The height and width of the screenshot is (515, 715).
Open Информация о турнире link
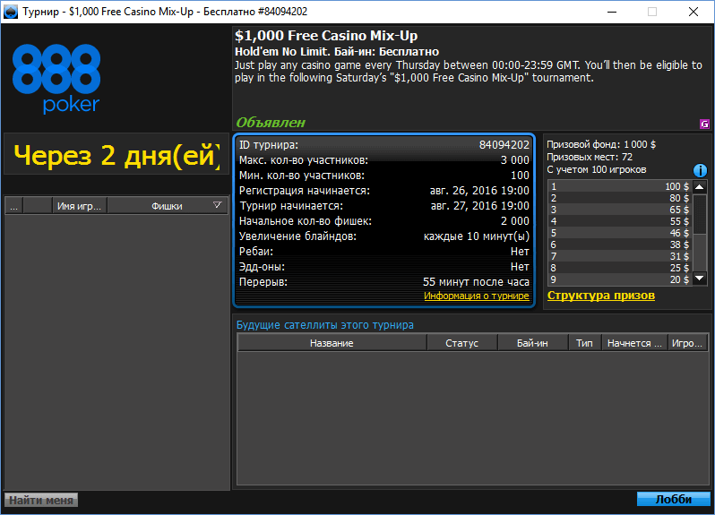pos(477,296)
